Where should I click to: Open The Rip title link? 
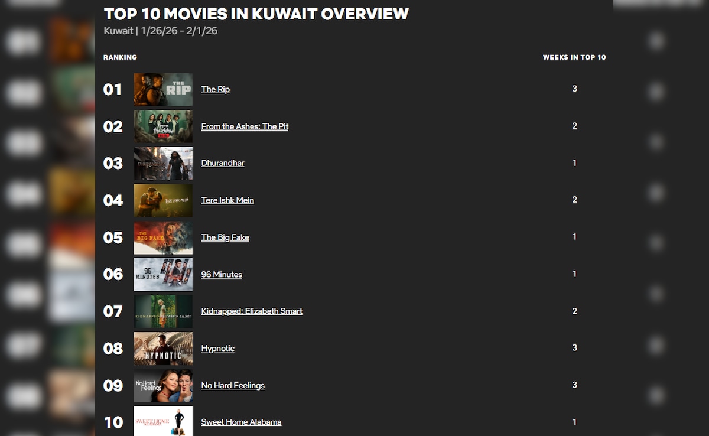click(215, 89)
